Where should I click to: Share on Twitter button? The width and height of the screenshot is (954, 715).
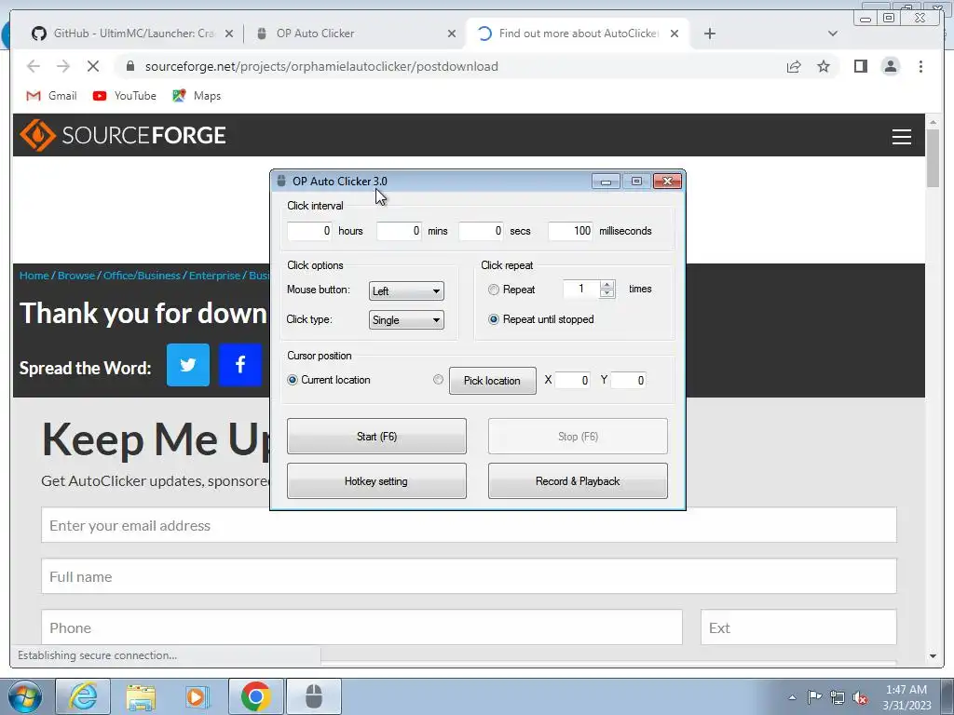coord(188,365)
